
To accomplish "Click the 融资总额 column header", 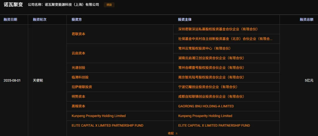I will pos(307,20).
